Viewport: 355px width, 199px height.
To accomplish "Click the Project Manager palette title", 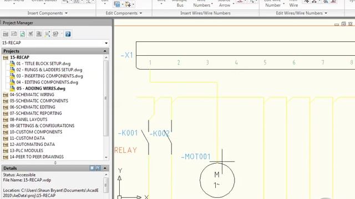I will [18, 23].
